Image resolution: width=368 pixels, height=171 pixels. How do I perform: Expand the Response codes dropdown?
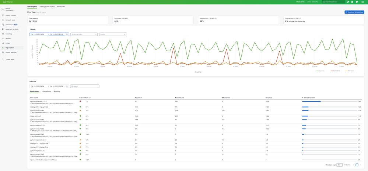point(84,34)
